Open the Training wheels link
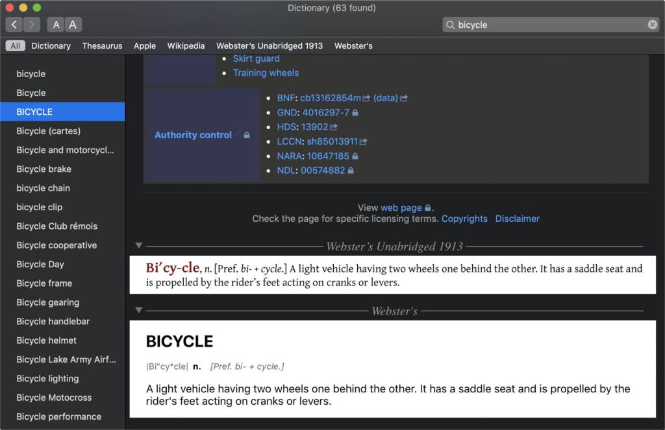This screenshot has width=665, height=430. 266,73
